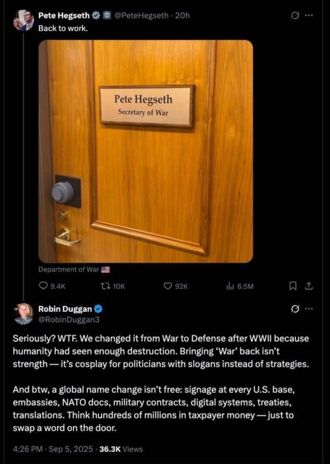Open the Grok icon on Robin Duggan's reply
The width and height of the screenshot is (330, 464).
pyautogui.click(x=295, y=309)
